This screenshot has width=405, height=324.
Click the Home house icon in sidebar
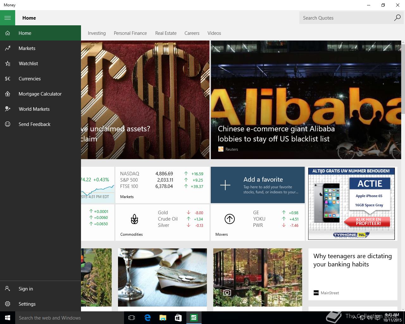coord(8,33)
